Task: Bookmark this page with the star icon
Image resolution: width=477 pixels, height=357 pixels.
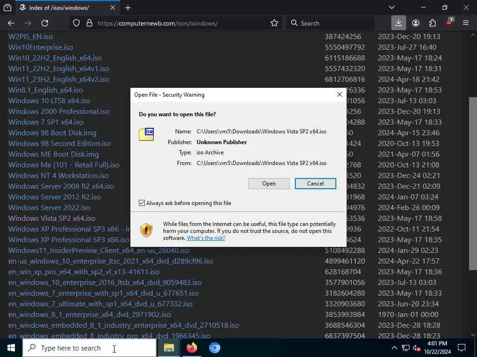Action: (274, 23)
